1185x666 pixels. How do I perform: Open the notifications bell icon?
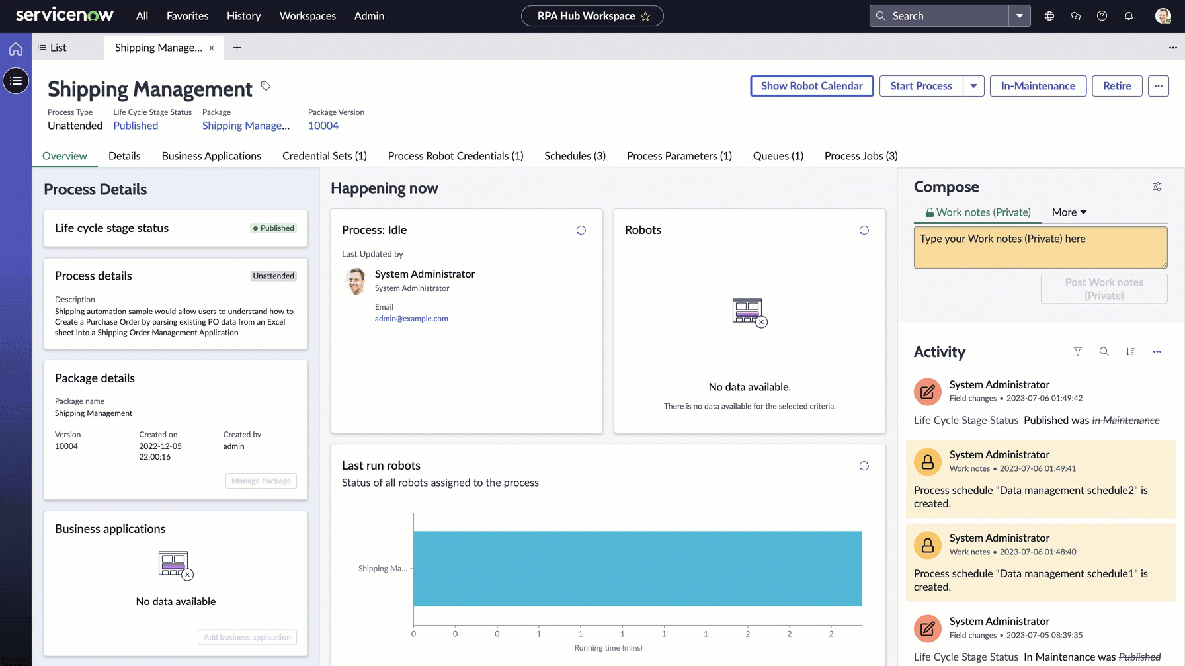pos(1129,16)
